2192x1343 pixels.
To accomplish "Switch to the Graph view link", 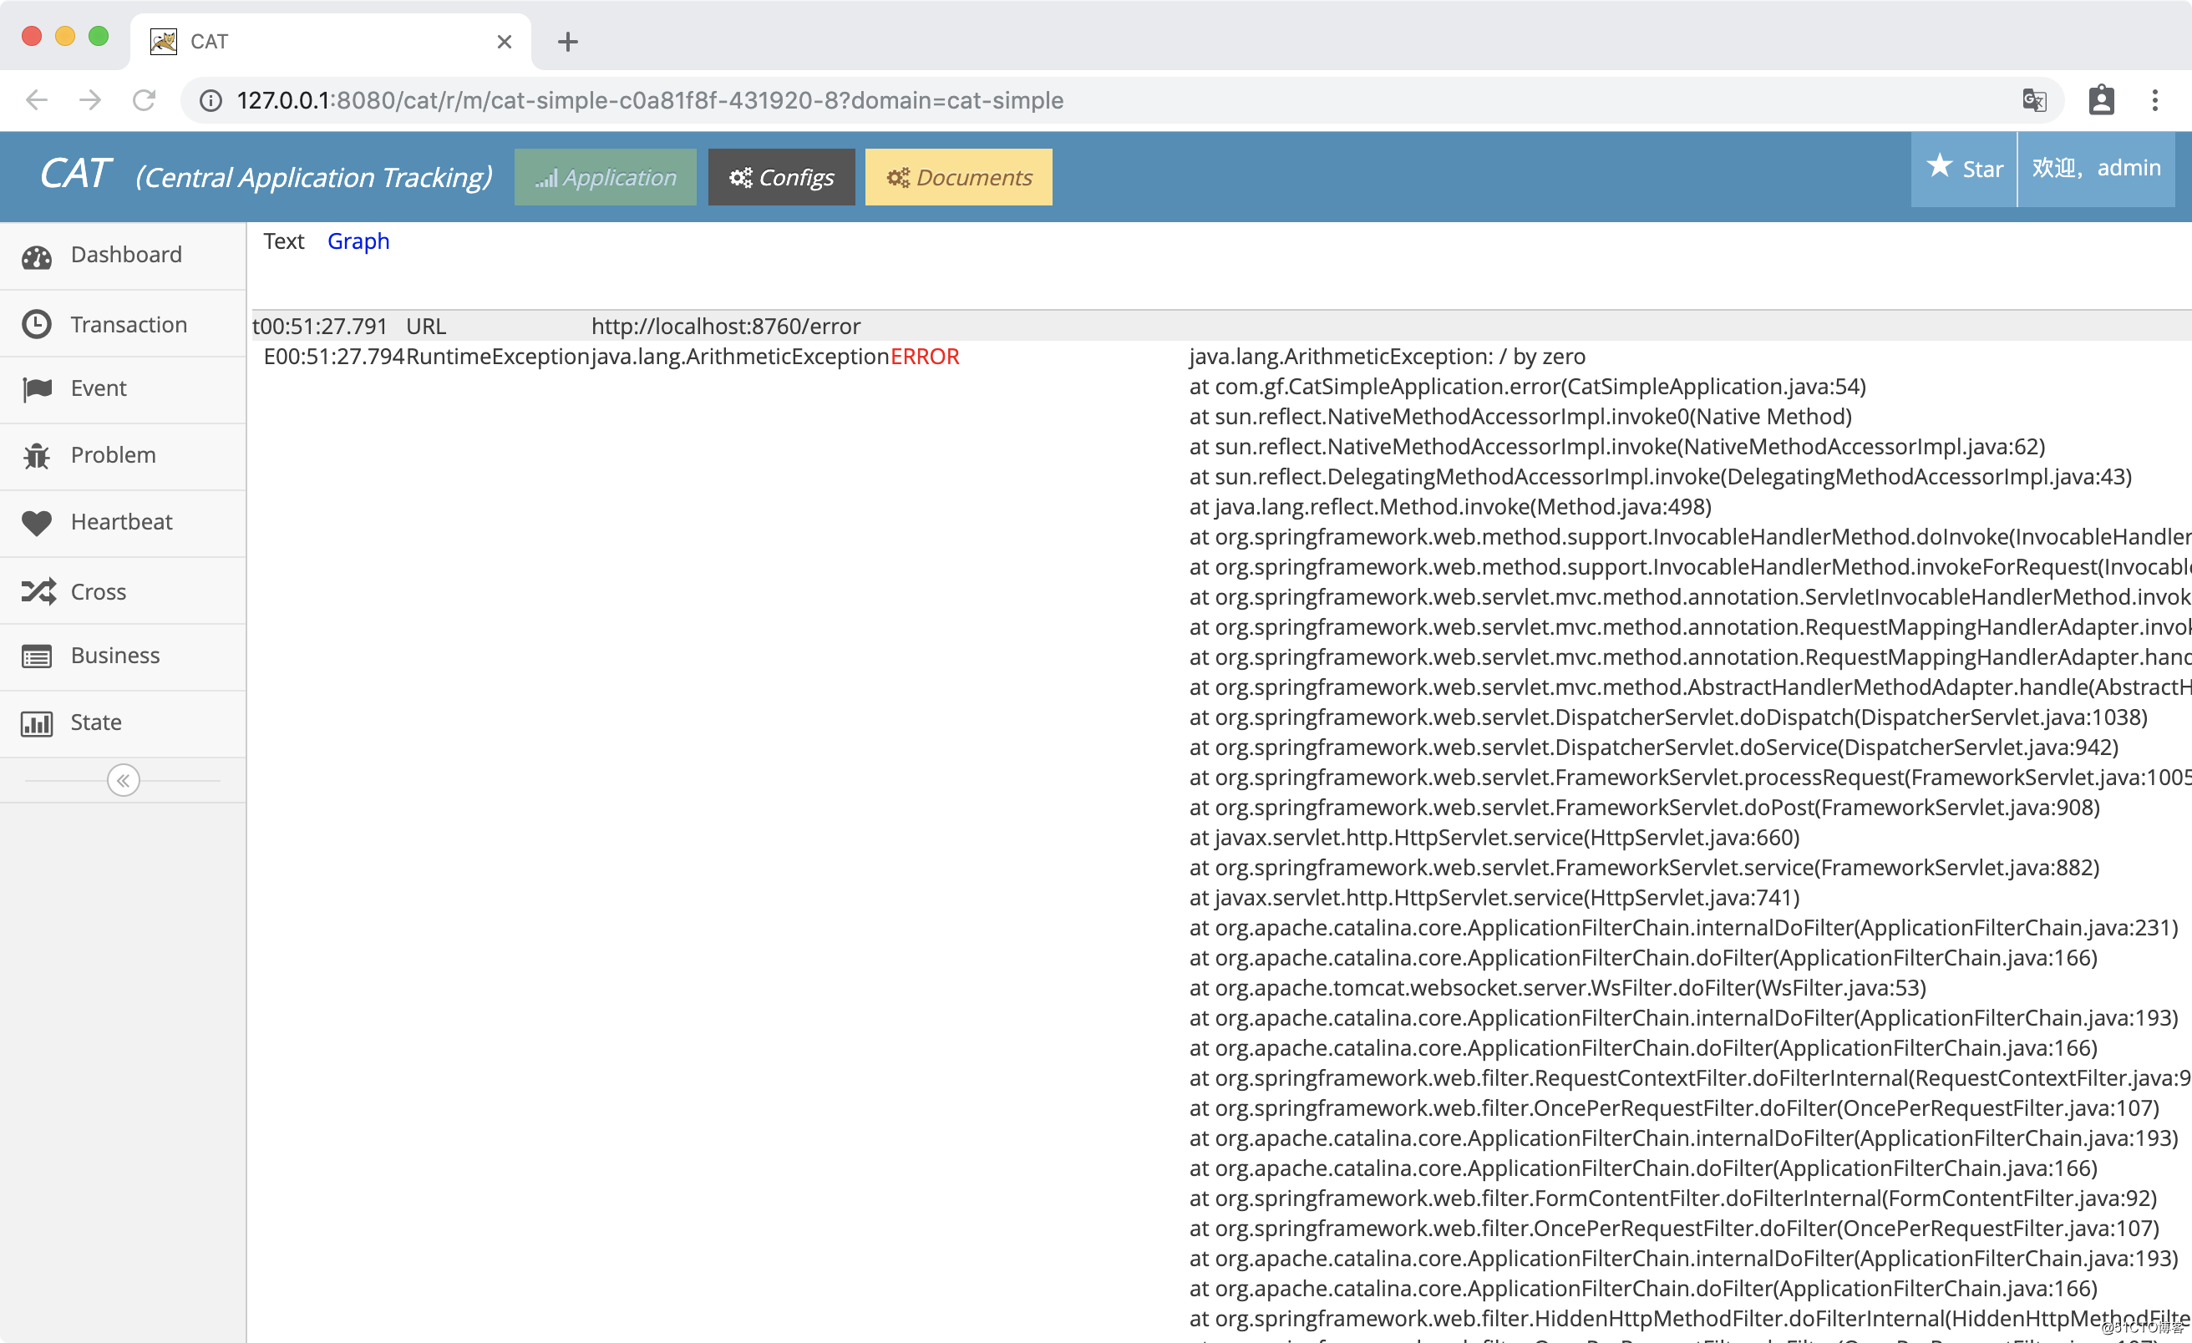I will point(358,241).
